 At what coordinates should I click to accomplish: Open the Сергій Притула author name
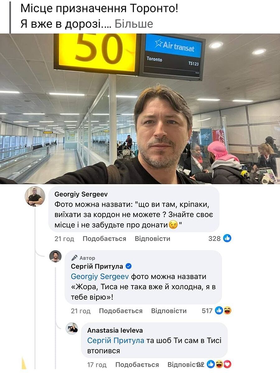pyautogui.click(x=97, y=266)
